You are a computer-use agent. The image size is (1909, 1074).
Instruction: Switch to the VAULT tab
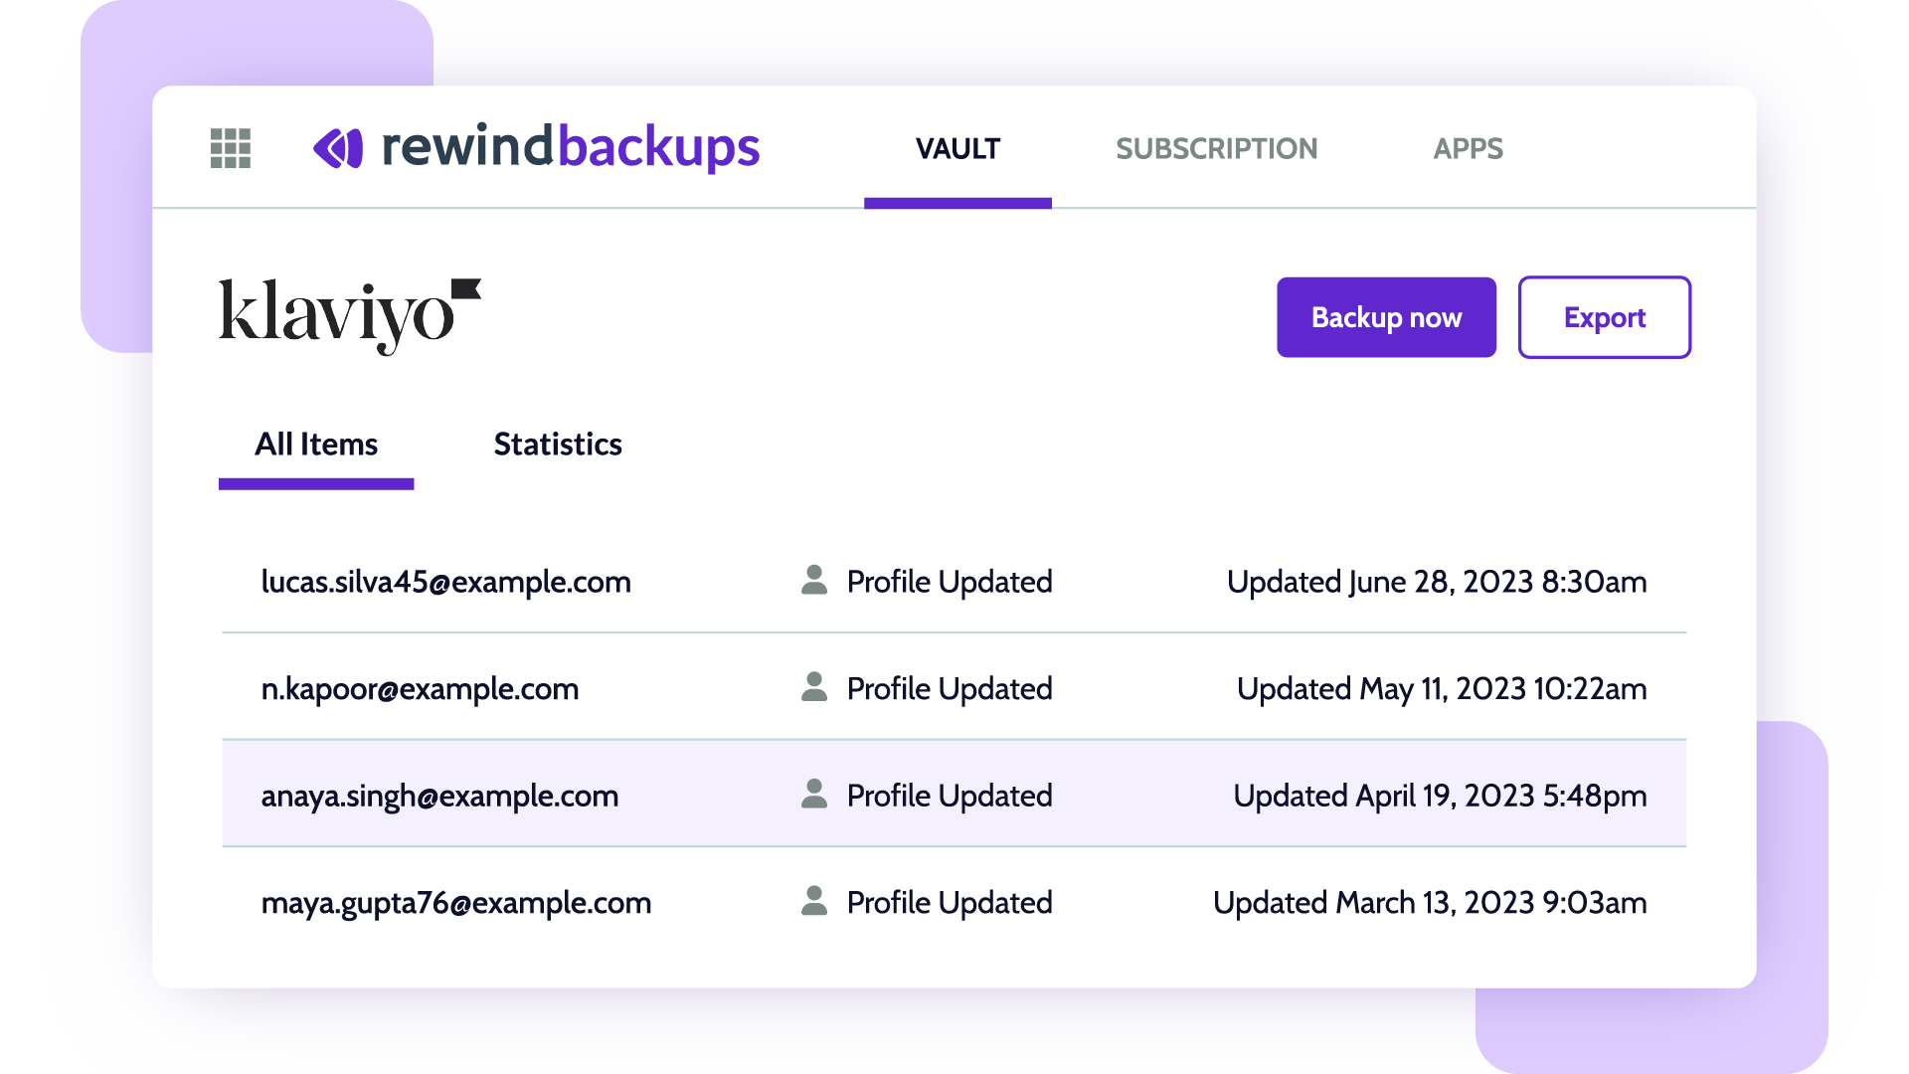[x=957, y=149]
